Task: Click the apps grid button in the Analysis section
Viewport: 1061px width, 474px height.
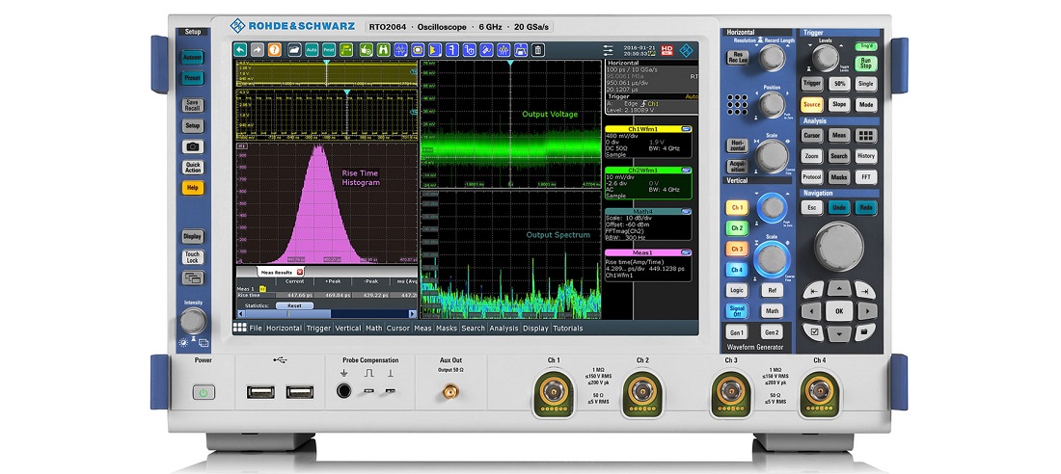Action: [x=866, y=135]
